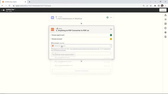This screenshot has width=168, height=94.
Task: Click the account search field
Action: [x=81, y=53]
